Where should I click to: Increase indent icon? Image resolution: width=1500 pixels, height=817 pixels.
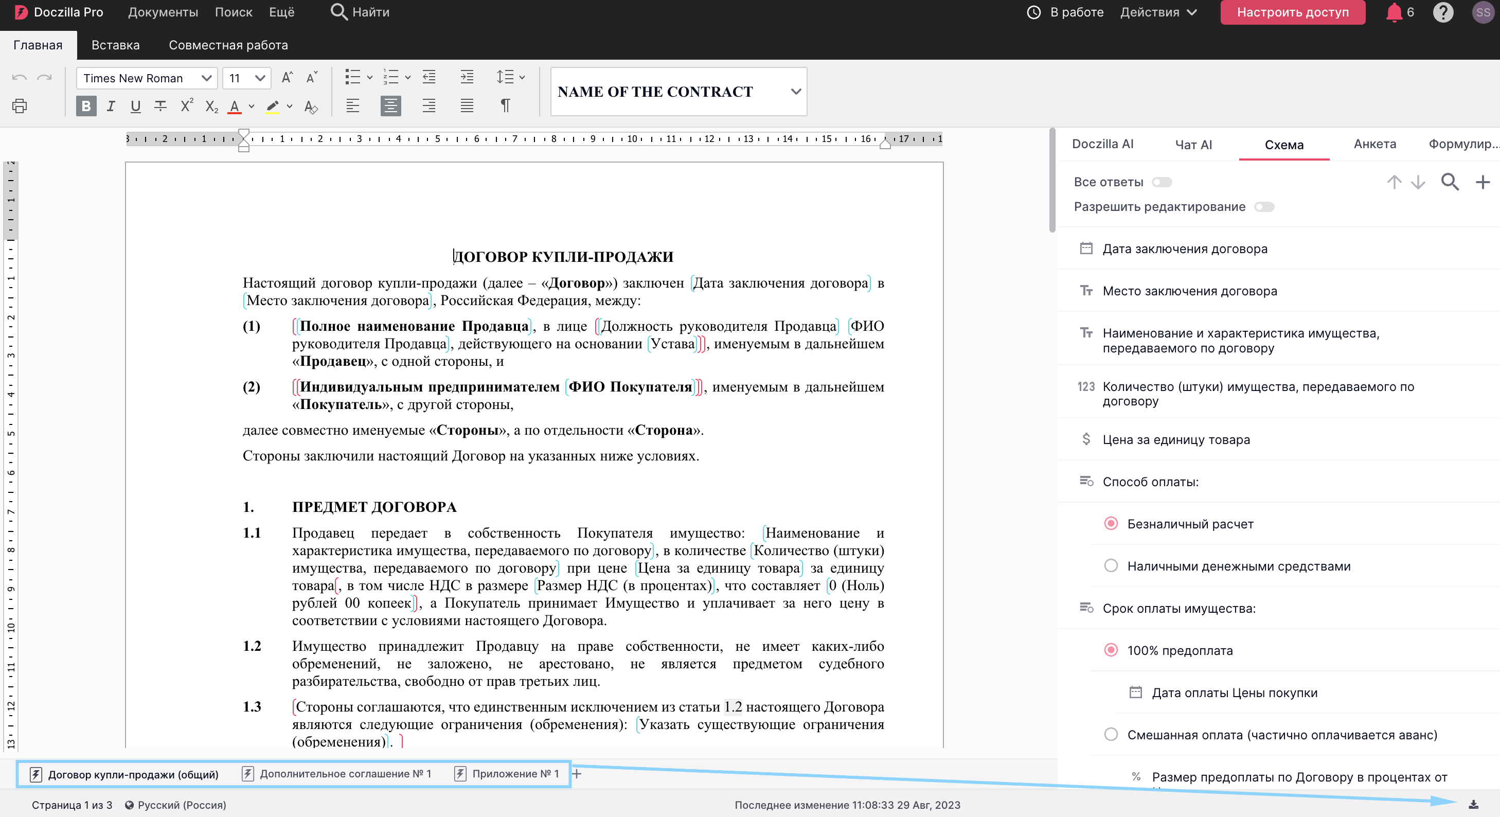pos(467,77)
